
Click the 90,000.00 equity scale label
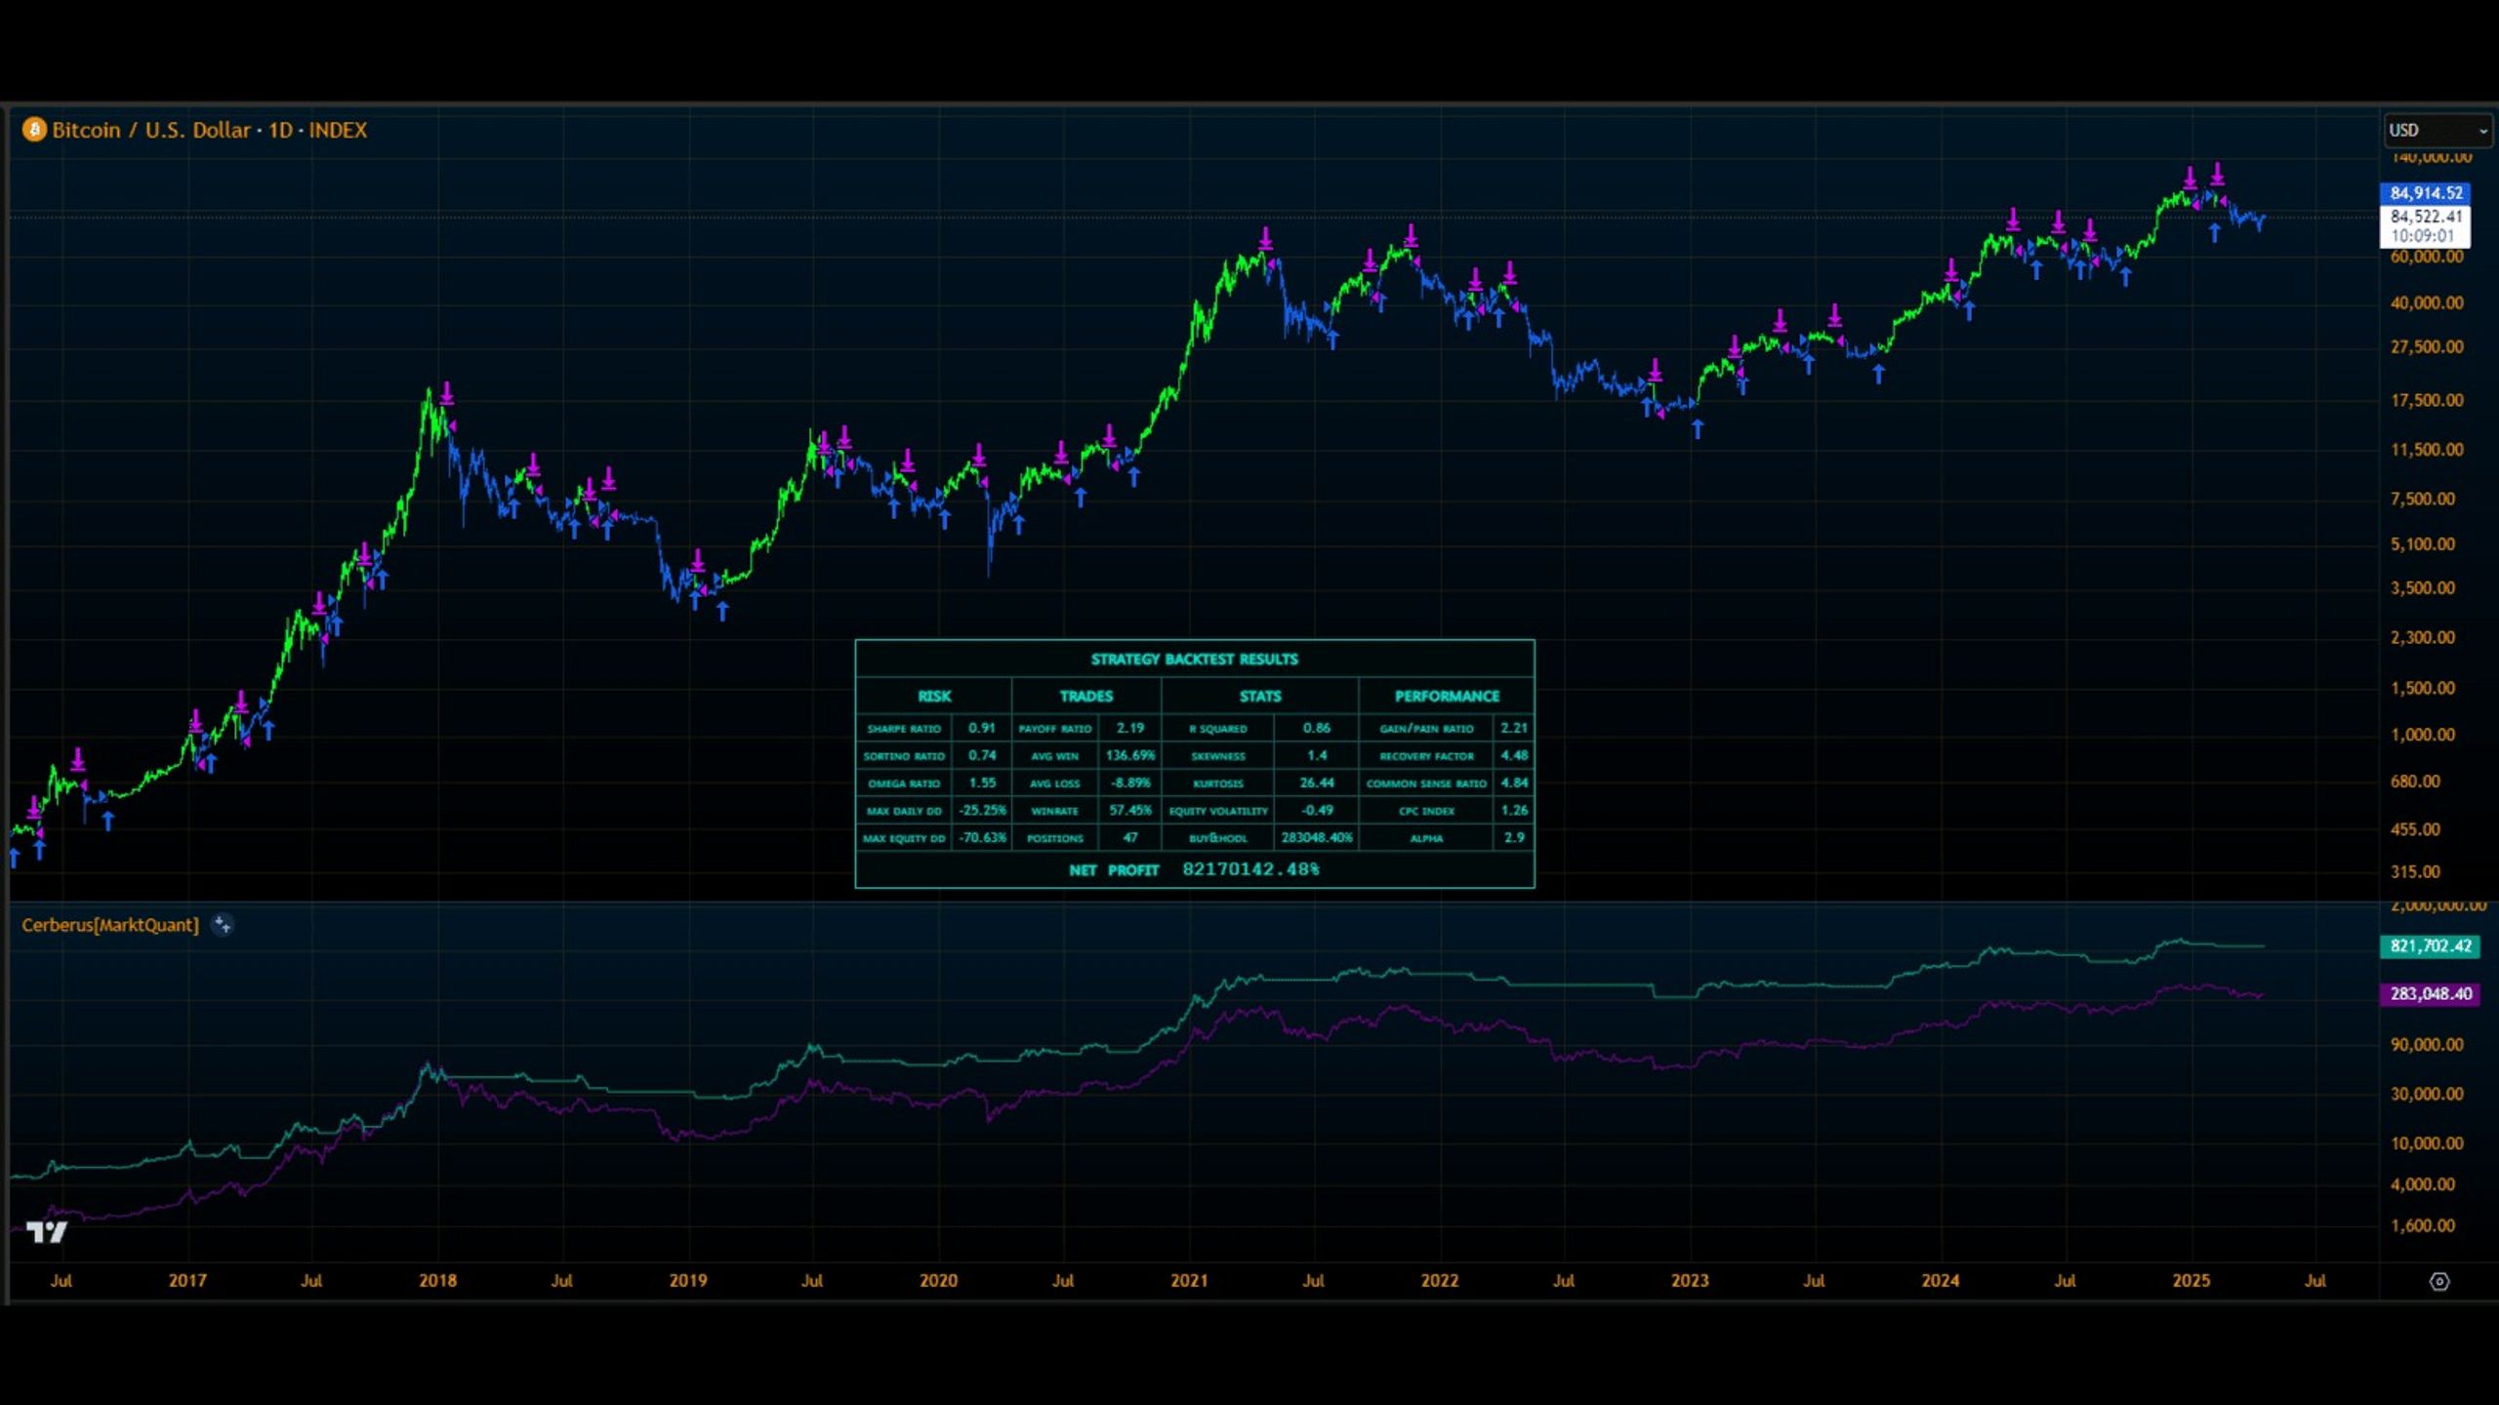click(x=2427, y=1044)
